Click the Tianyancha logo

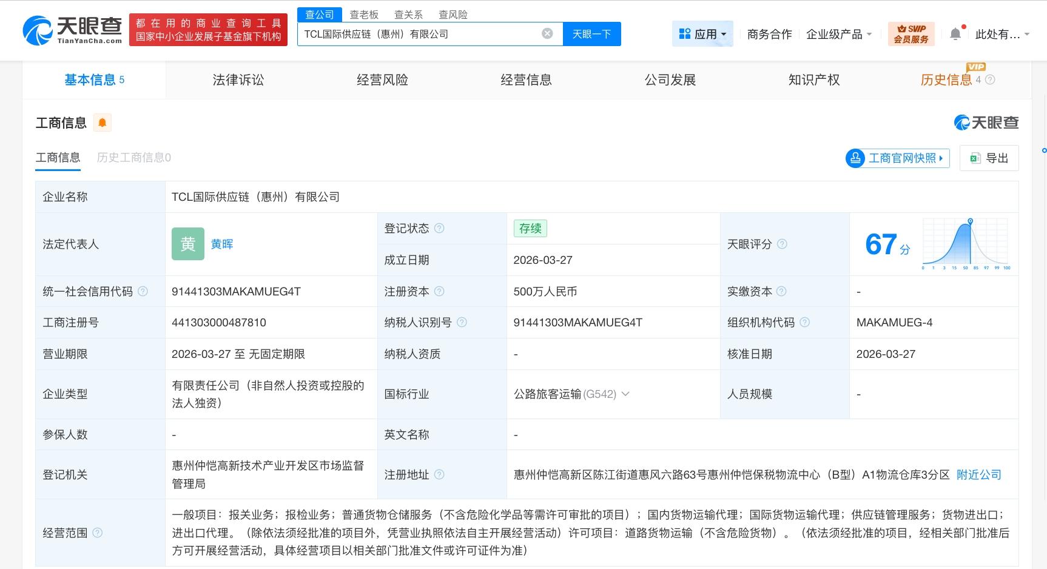tap(73, 27)
